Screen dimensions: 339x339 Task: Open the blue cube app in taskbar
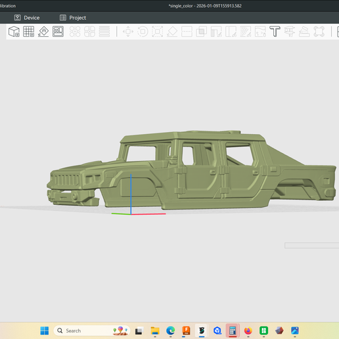point(217,330)
